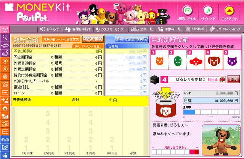Click the 詳細 button
The height and width of the screenshot is (159, 244).
coord(233,79)
